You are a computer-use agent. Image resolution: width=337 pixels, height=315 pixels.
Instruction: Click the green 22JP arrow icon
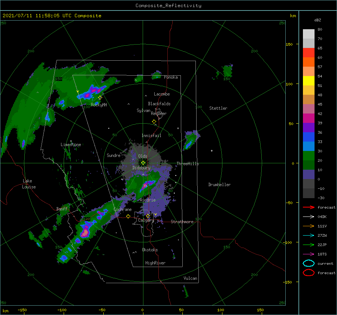(x=309, y=245)
